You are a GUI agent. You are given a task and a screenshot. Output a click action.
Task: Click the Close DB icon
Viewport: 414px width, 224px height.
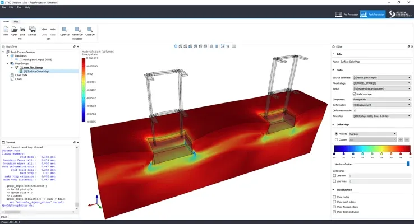pos(90,29)
